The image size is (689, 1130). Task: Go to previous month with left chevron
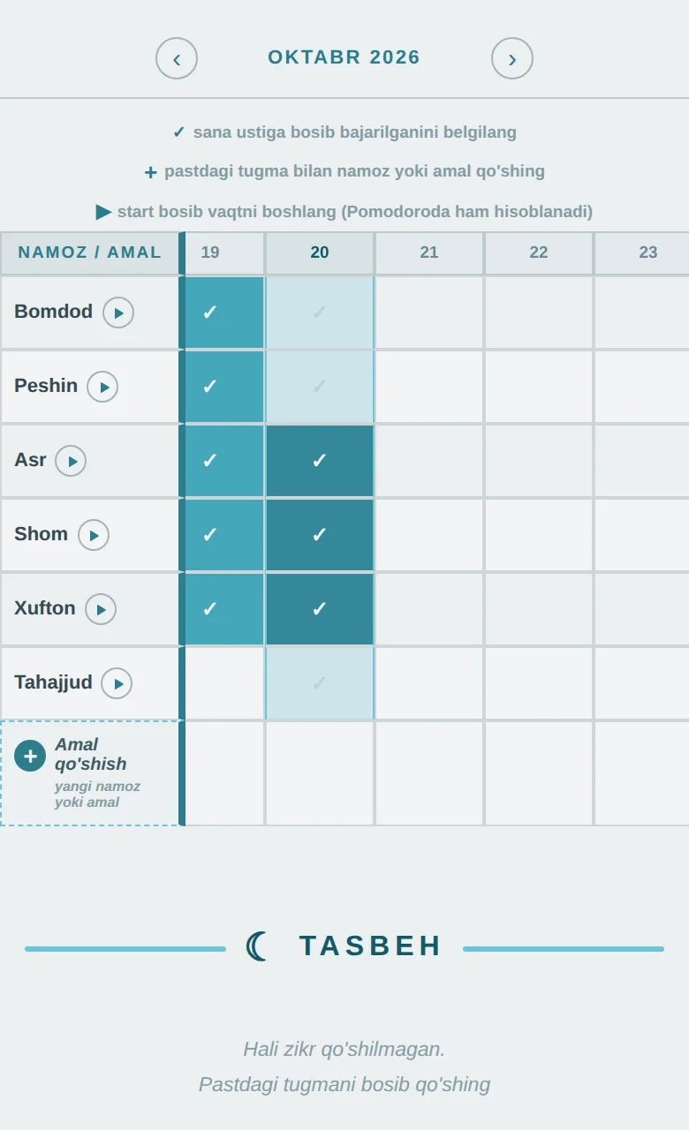tap(177, 58)
